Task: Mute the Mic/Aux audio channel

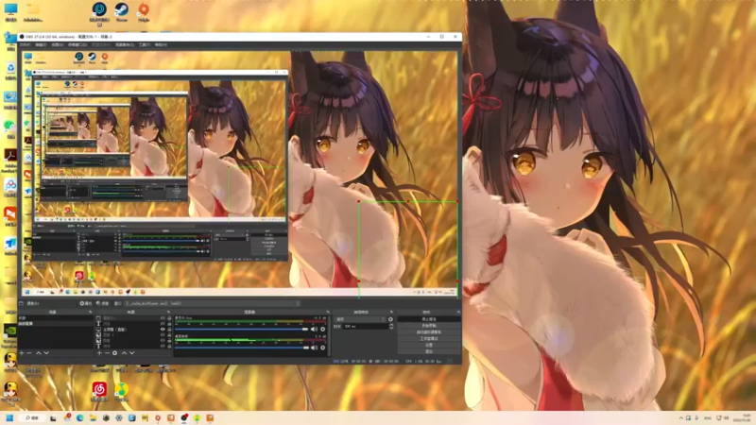Action: pos(314,329)
